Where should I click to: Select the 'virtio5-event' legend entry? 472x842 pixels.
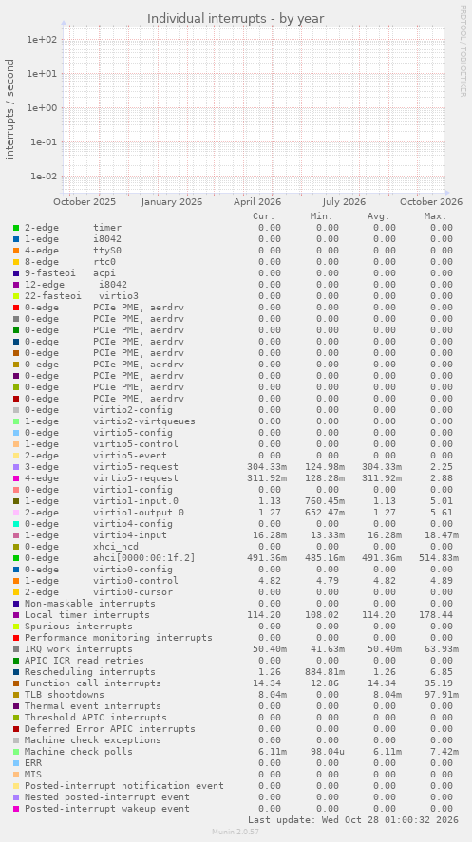(x=96, y=456)
